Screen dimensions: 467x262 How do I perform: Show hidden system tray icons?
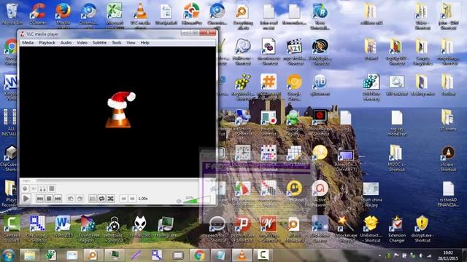click(379, 255)
